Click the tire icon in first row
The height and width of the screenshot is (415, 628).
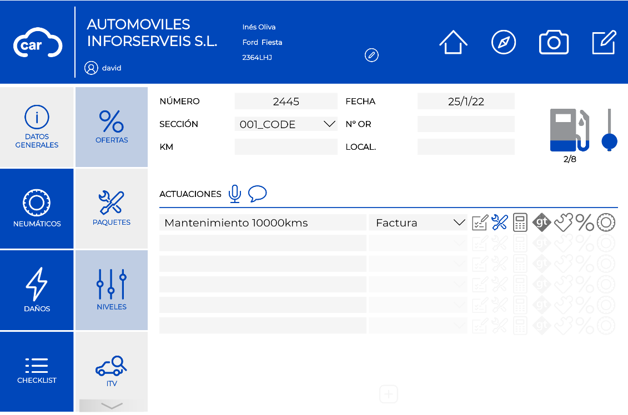[x=606, y=222]
